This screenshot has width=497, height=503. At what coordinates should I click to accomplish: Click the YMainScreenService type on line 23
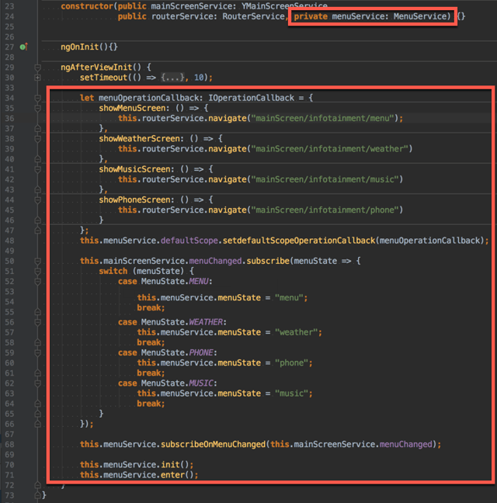pos(284,6)
